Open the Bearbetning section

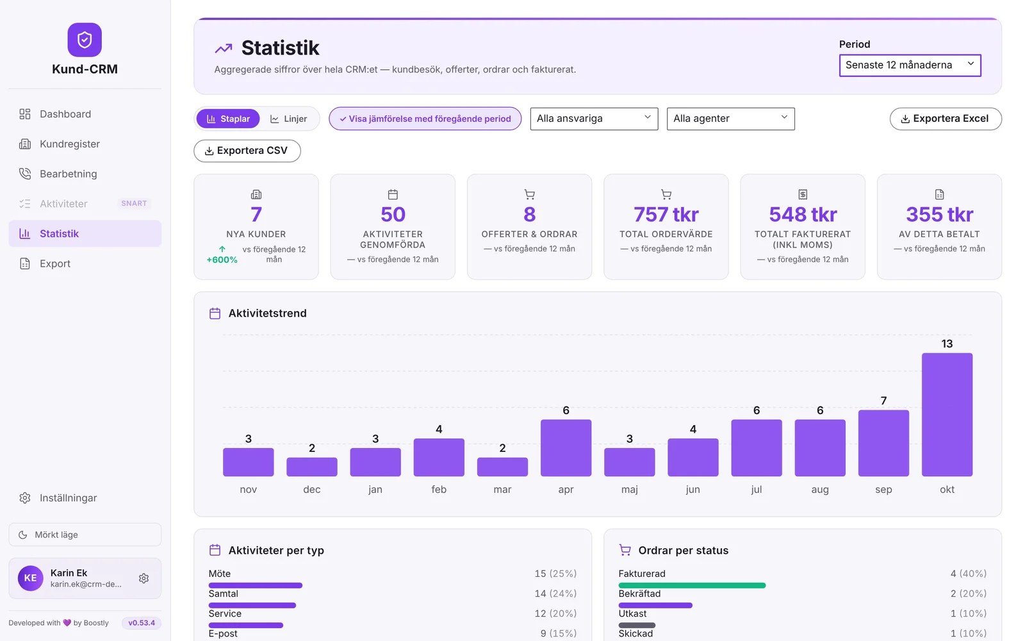click(85, 174)
